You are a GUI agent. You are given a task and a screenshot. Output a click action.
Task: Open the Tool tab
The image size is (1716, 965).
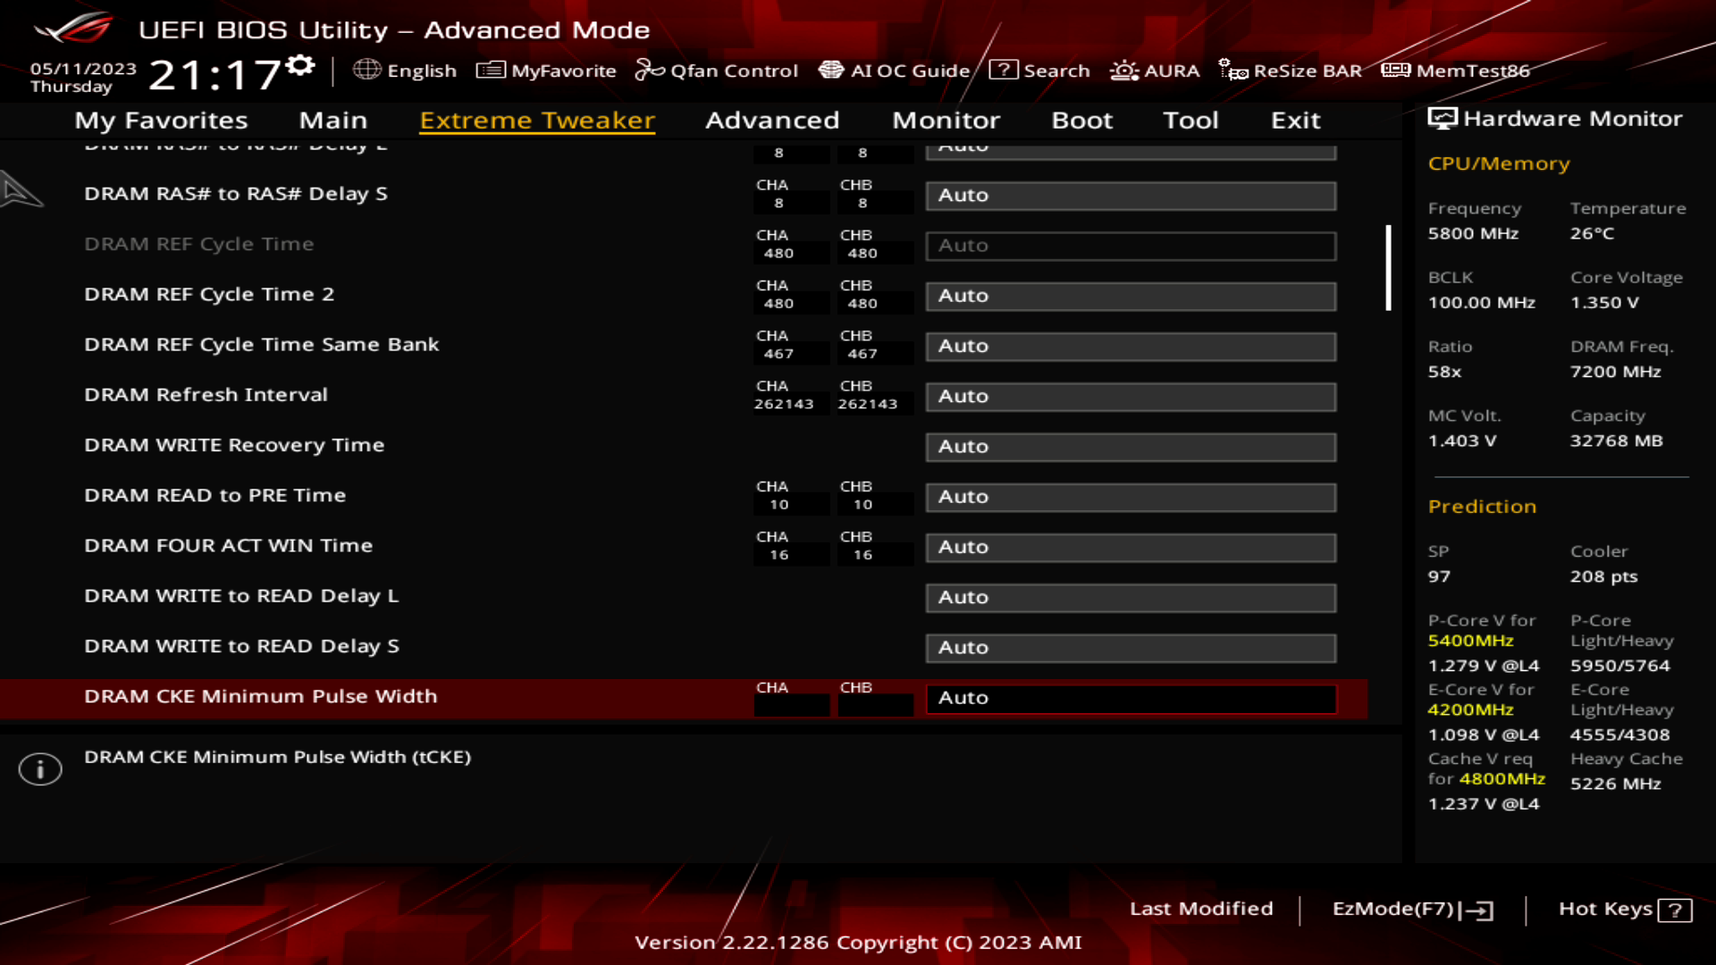pyautogui.click(x=1190, y=120)
